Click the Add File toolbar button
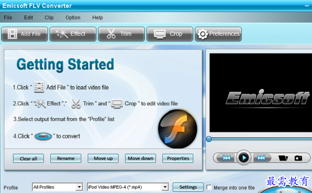 pyautogui.click(x=24, y=34)
